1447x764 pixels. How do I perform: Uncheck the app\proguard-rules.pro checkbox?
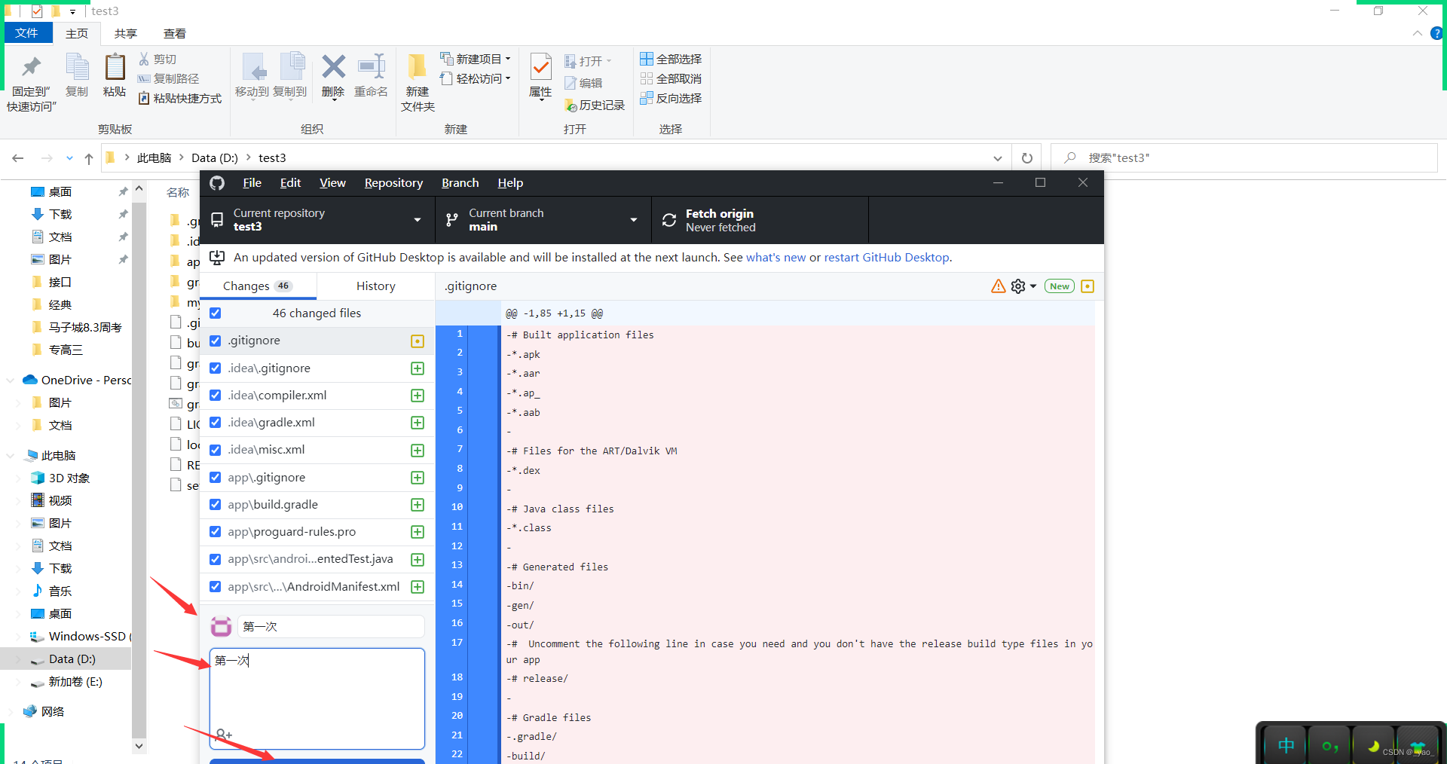pos(216,531)
